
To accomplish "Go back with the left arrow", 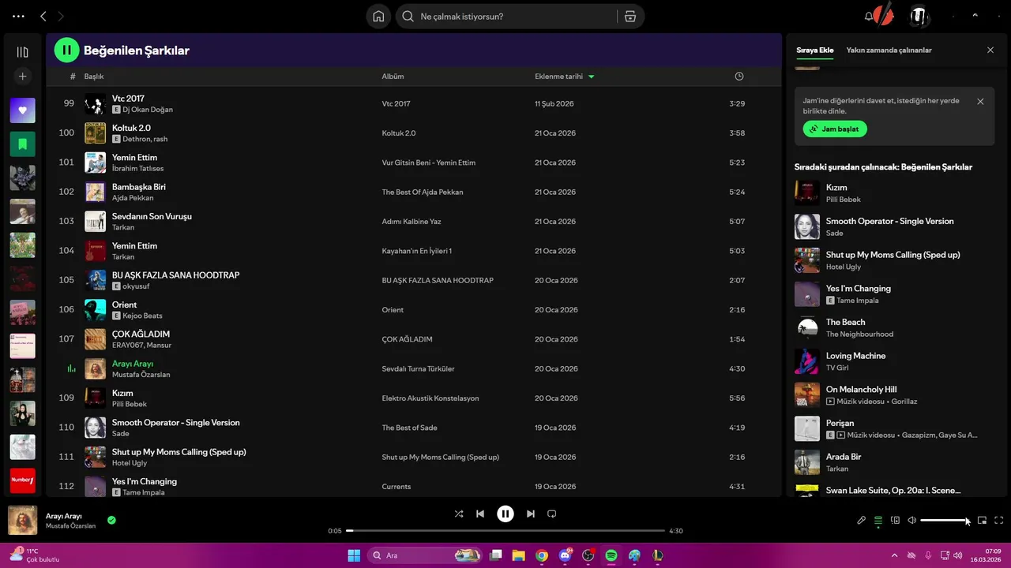I will coord(43,17).
